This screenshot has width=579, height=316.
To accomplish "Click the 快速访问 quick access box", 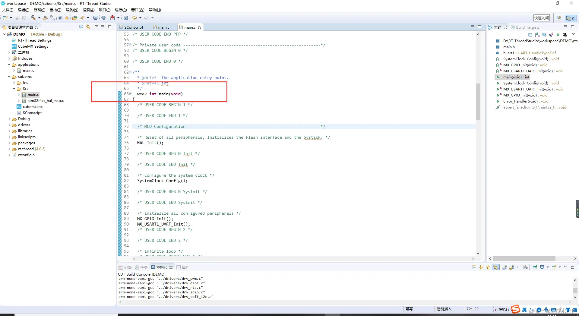I will click(542, 18).
